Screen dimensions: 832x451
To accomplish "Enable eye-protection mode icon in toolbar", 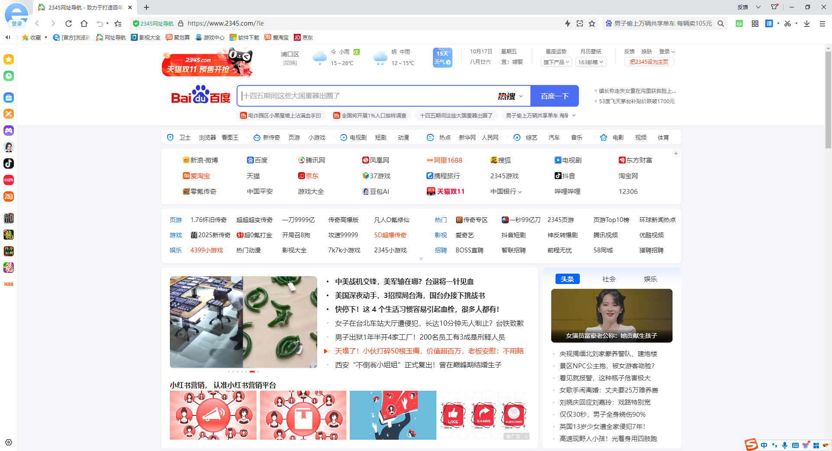I will 739,23.
